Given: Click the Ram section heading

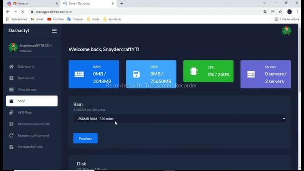Looking at the screenshot, I should 78,104.
